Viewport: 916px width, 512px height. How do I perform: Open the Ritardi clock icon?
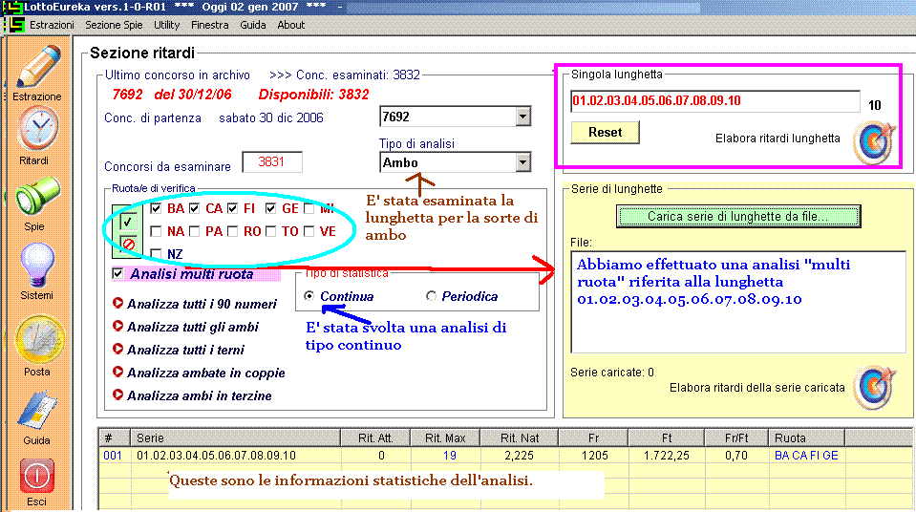pos(37,130)
